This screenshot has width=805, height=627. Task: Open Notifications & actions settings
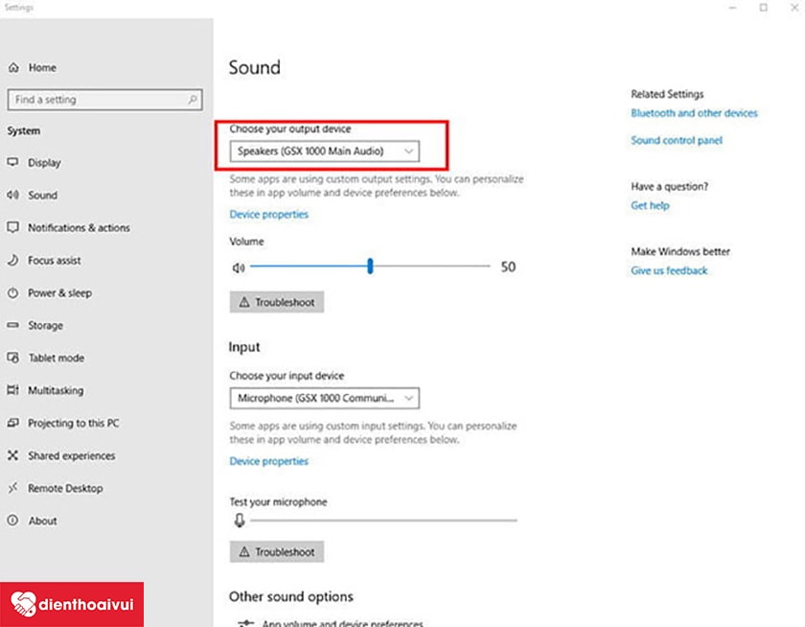[79, 228]
